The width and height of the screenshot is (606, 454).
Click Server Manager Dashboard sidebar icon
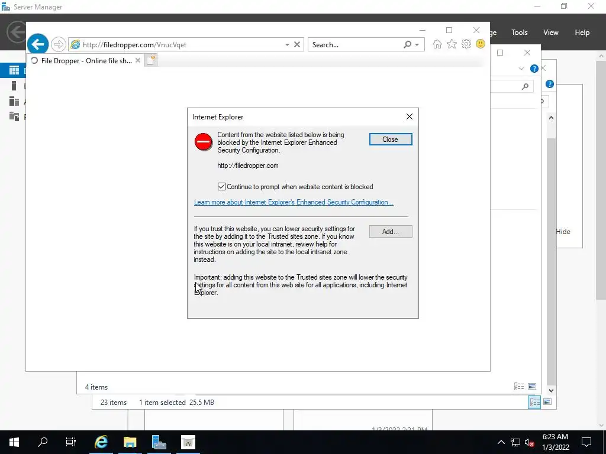pos(14,70)
